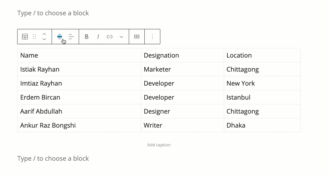Click the bottom 'Type / to choose a block' placeholder
The image size is (327, 175).
53,158
